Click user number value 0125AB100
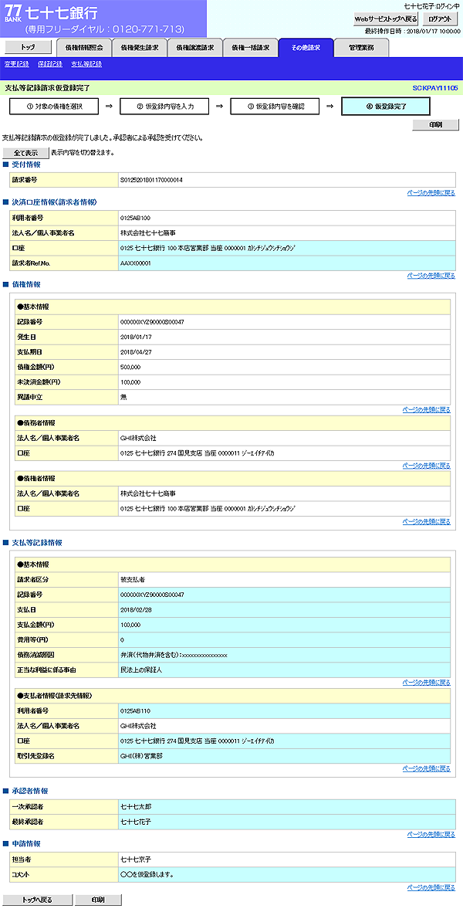 coord(135,218)
